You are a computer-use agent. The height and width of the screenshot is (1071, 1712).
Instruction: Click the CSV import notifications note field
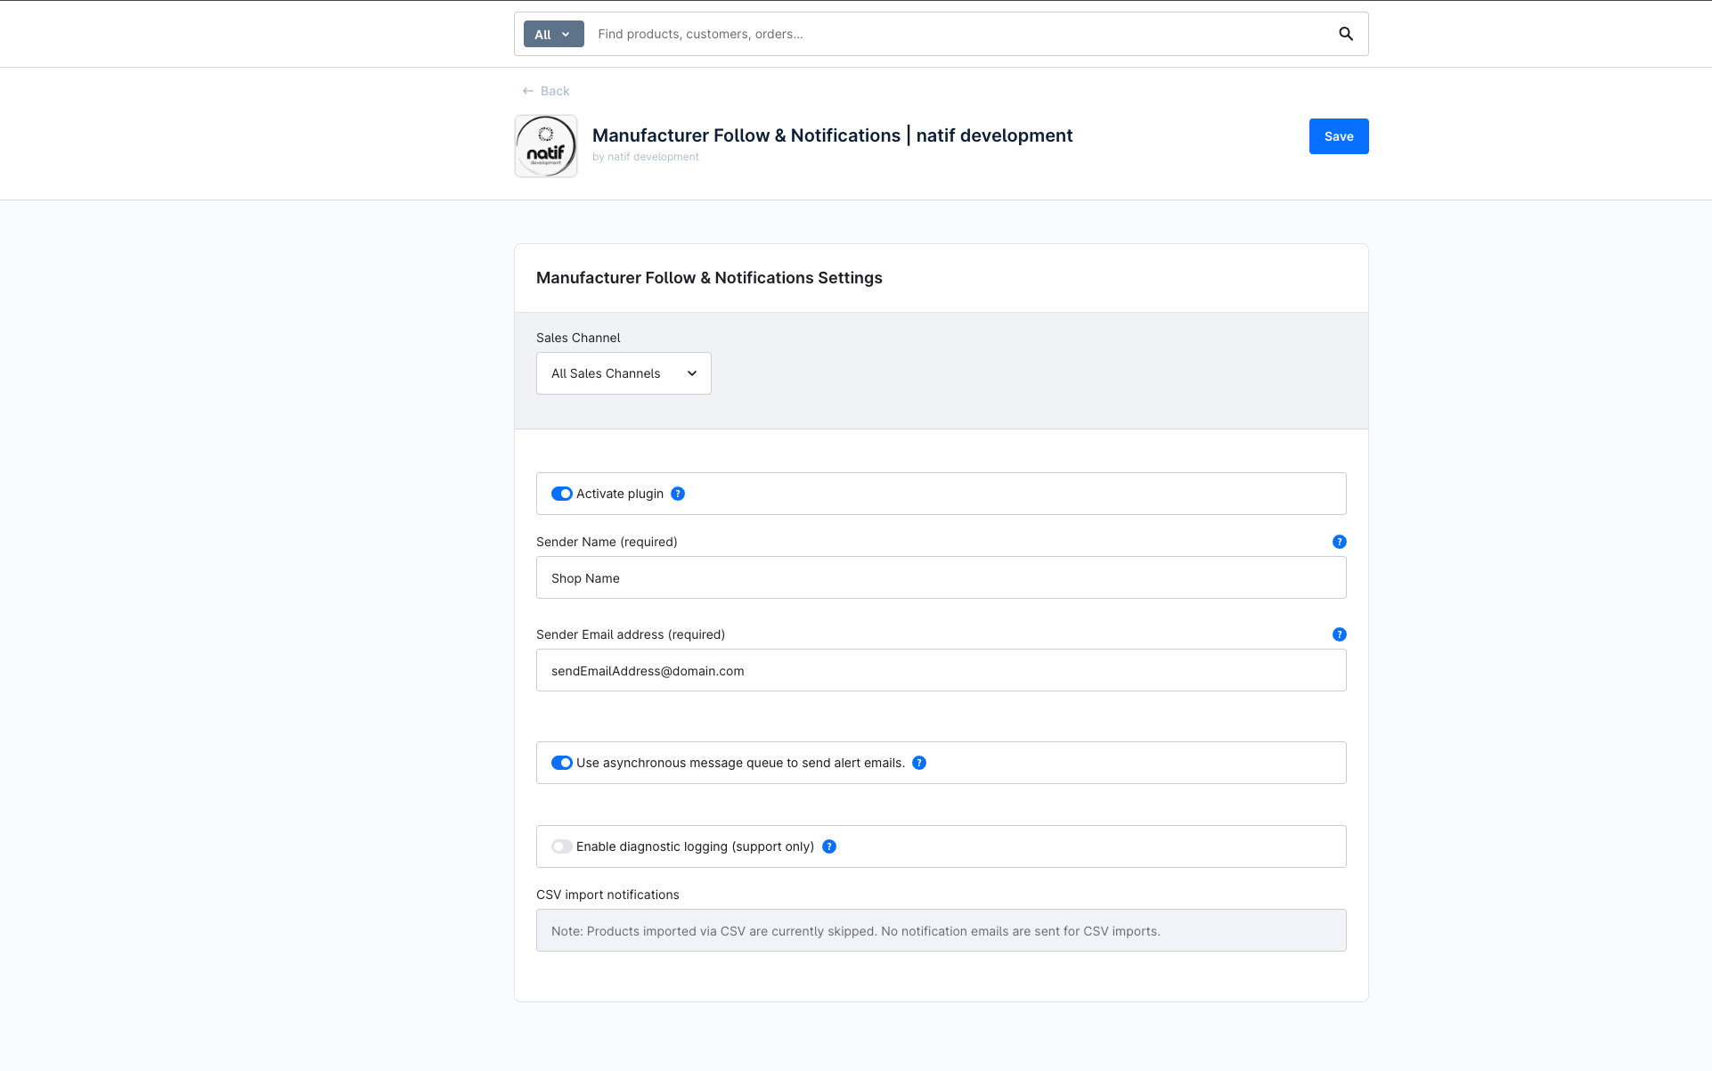(x=941, y=930)
